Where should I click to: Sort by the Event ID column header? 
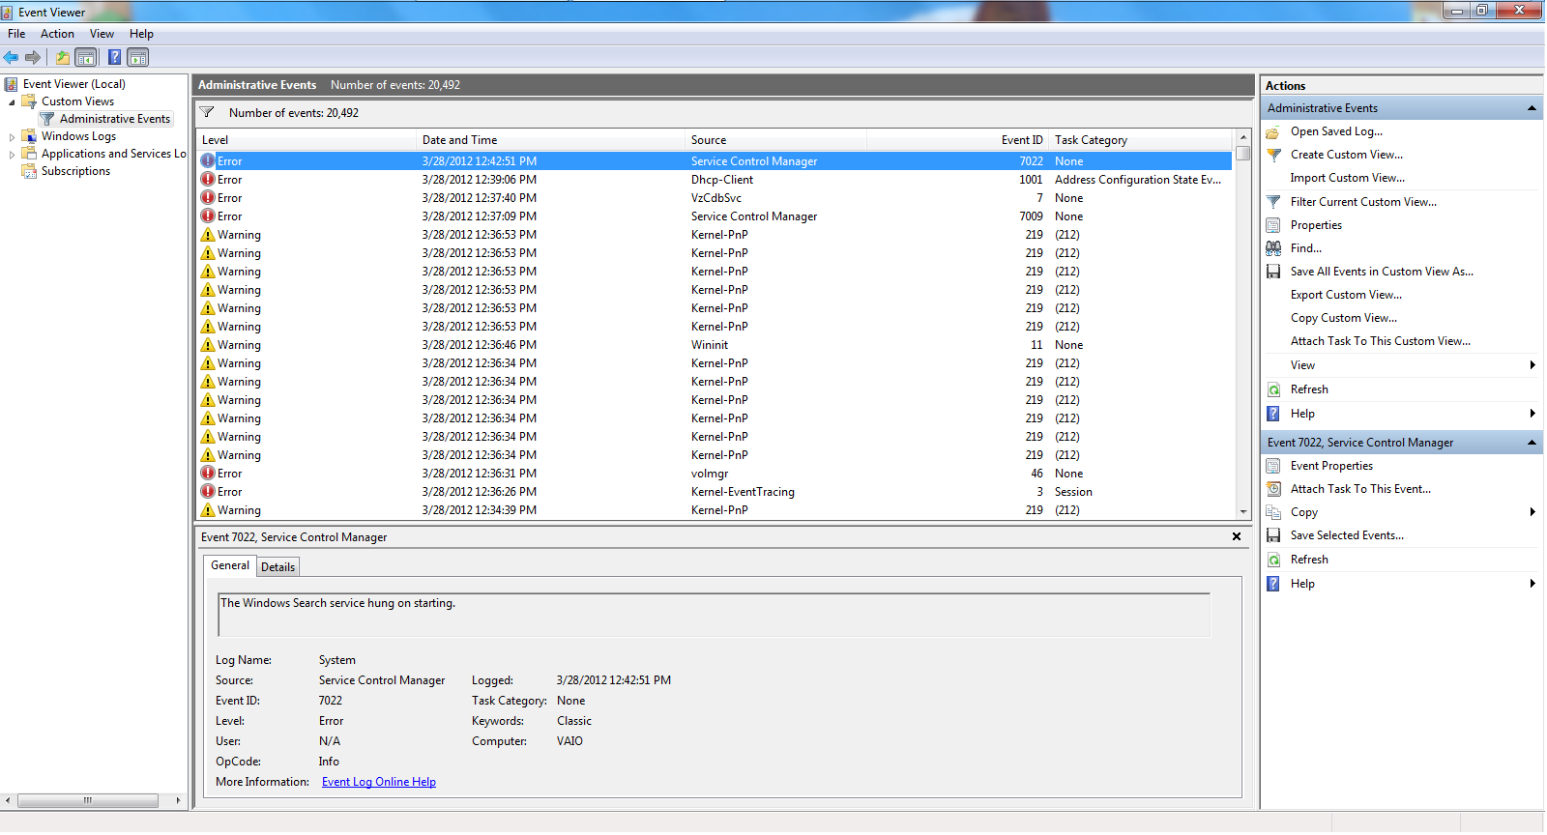click(x=957, y=140)
